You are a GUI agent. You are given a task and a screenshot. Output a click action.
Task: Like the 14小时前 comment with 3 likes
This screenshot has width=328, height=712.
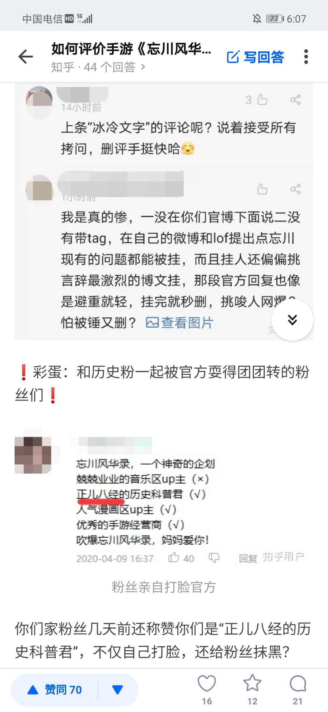pos(257,99)
